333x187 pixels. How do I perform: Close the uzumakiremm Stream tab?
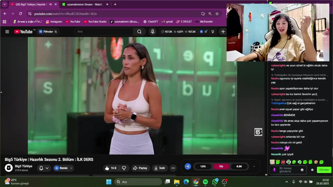(x=107, y=4)
